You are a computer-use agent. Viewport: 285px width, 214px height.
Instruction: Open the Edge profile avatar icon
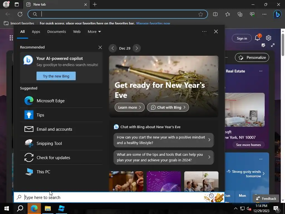pos(6,4)
